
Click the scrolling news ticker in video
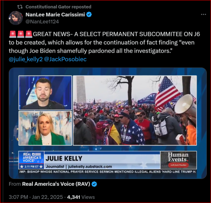tap(108, 172)
